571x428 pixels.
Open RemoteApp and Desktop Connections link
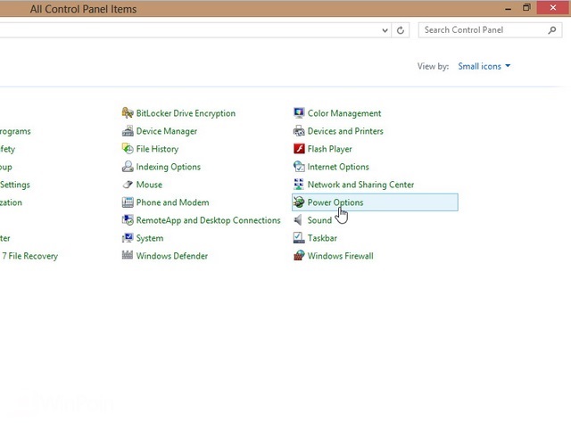pyautogui.click(x=208, y=220)
